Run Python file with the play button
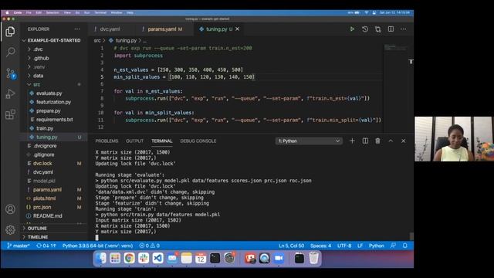The image size is (494, 278). (x=352, y=29)
